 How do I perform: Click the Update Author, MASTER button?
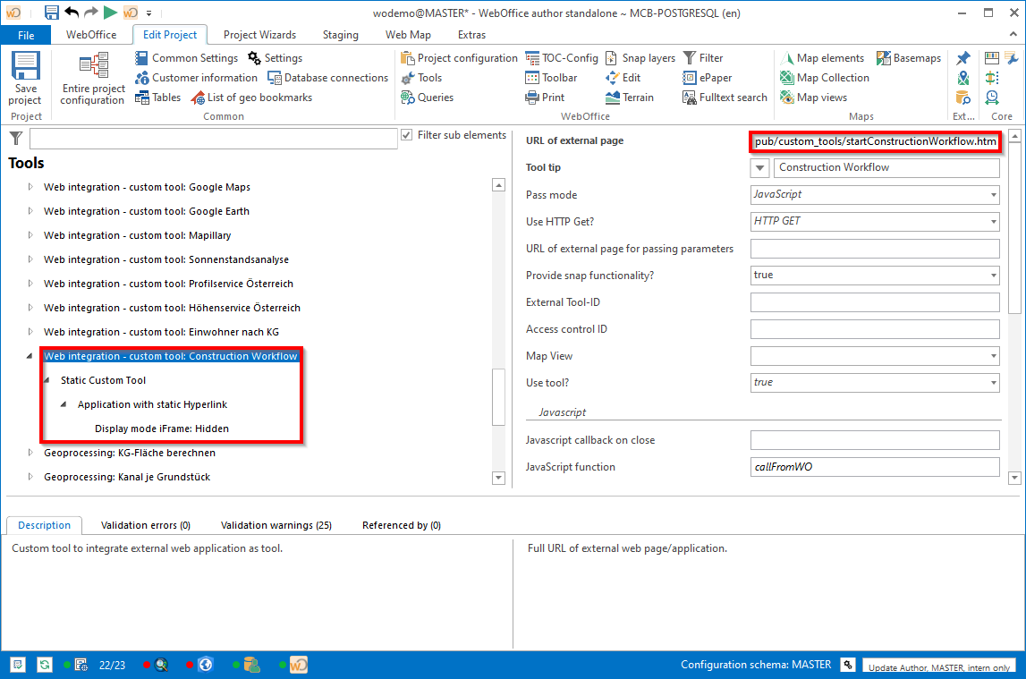coord(938,667)
